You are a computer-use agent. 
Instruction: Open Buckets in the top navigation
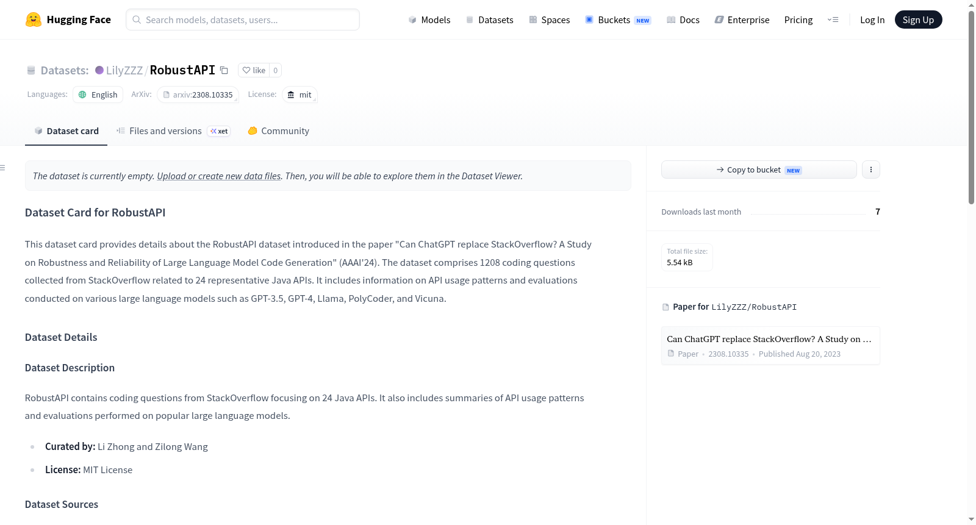[x=618, y=20]
